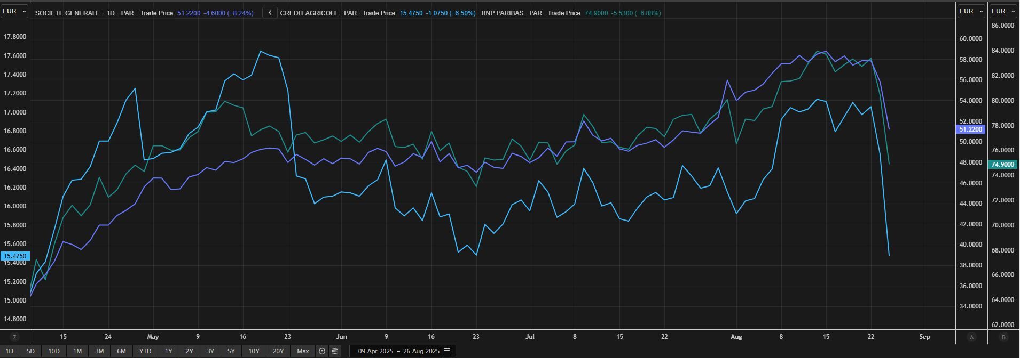Open the data table icon beside settings

pos(335,351)
